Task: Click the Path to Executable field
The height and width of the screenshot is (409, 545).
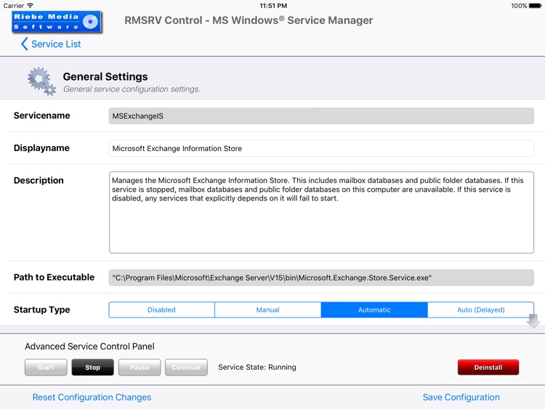Action: (321, 278)
